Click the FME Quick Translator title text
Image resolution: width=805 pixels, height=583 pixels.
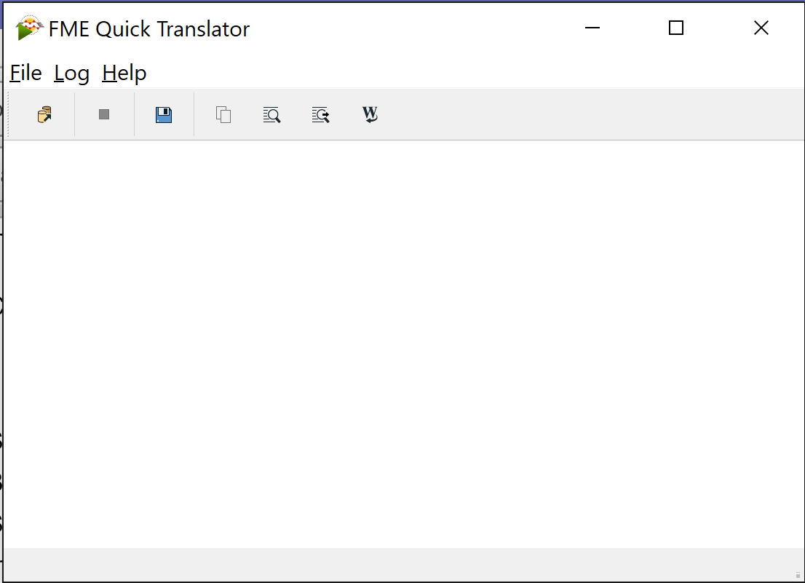pos(149,29)
